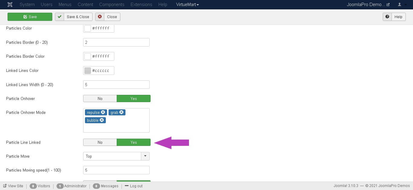Set Particle Line Linked to No
The width and height of the screenshot is (413, 190).
100,143
